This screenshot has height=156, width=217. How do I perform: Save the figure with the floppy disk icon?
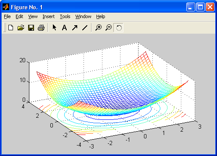31,28
